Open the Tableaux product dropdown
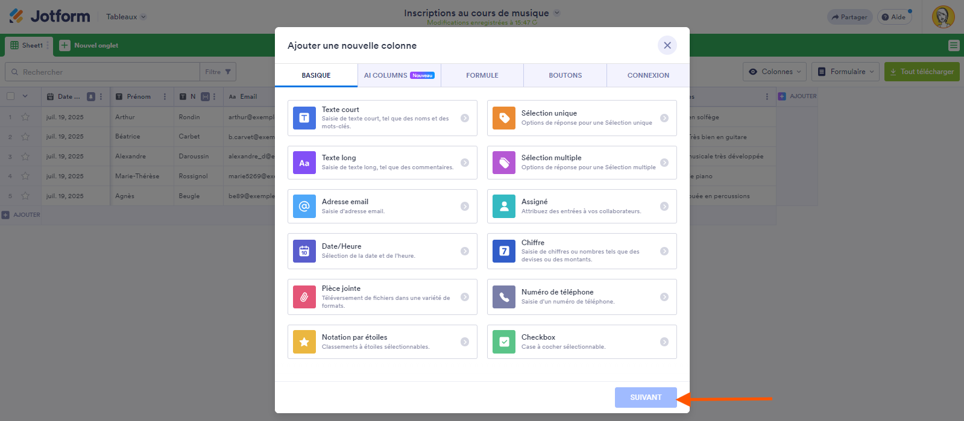 pos(126,17)
